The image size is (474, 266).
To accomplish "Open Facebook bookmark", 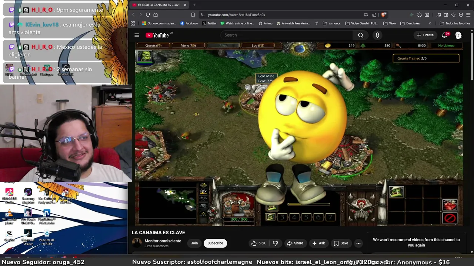I will pos(189,23).
